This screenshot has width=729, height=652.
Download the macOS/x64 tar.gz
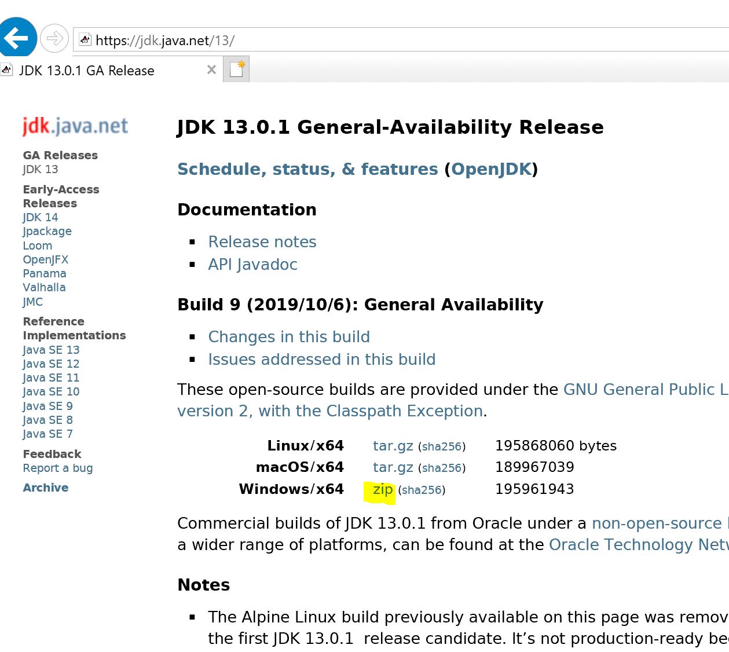click(x=393, y=467)
